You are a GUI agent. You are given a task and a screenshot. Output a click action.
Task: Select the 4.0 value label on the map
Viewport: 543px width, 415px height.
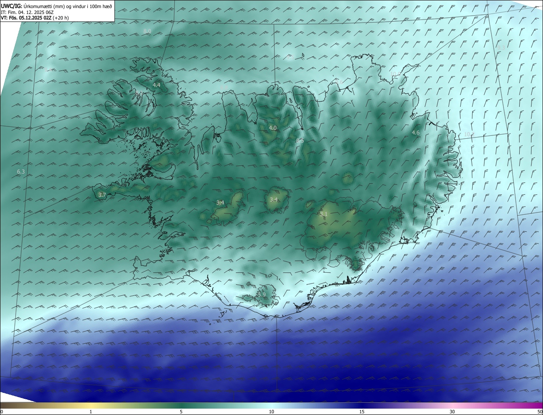tap(273, 128)
